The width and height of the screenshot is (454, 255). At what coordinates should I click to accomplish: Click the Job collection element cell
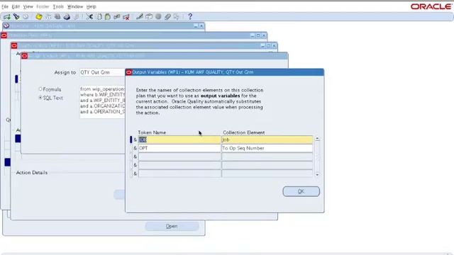(267, 140)
